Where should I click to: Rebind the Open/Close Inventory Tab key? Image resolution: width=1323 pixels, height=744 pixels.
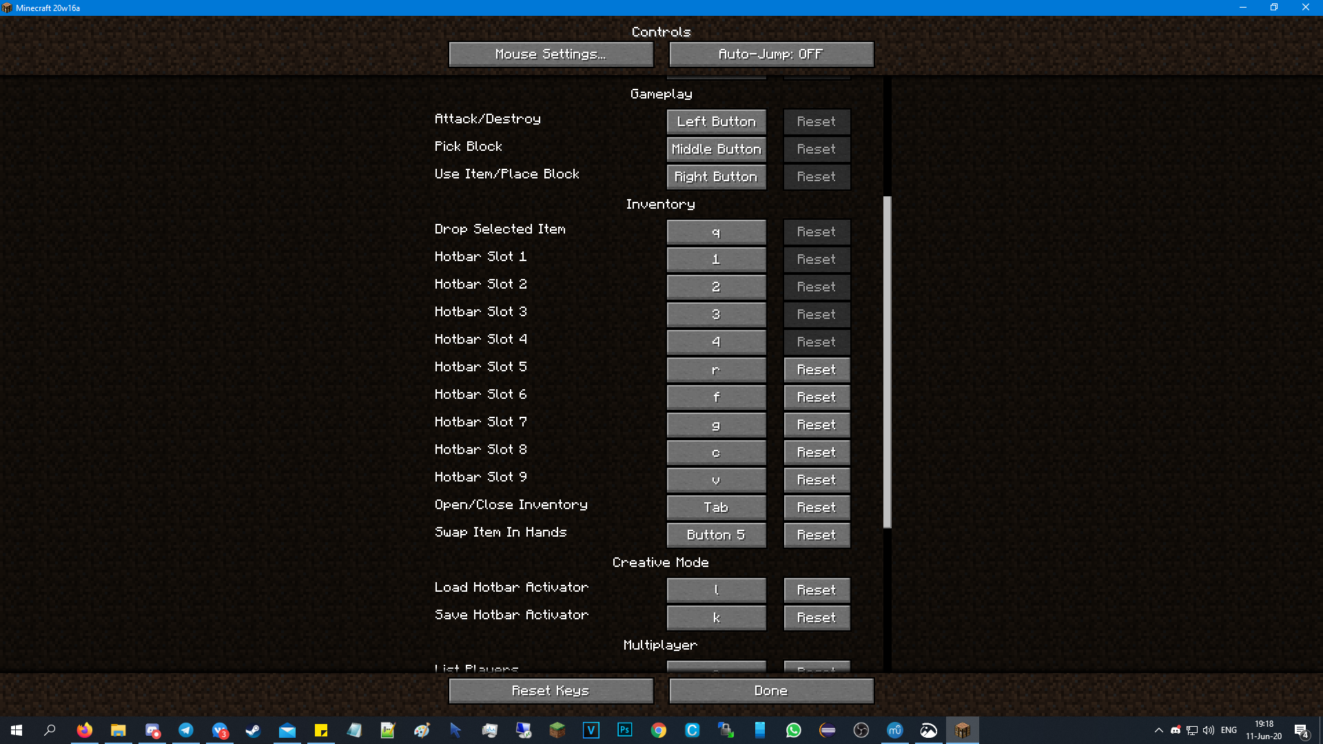click(x=716, y=508)
